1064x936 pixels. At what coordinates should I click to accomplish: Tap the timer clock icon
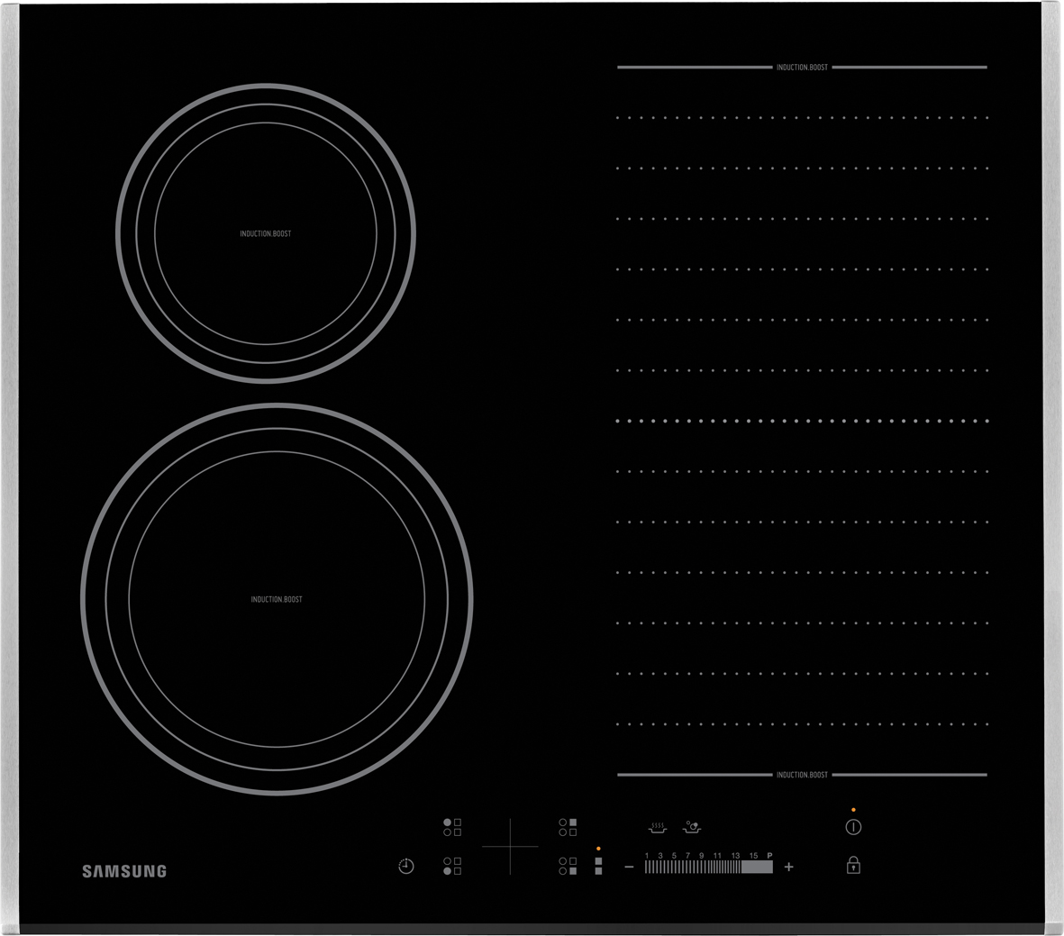tap(406, 867)
